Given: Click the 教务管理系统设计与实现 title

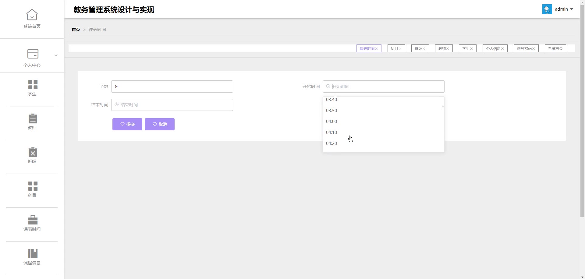Looking at the screenshot, I should click(114, 10).
